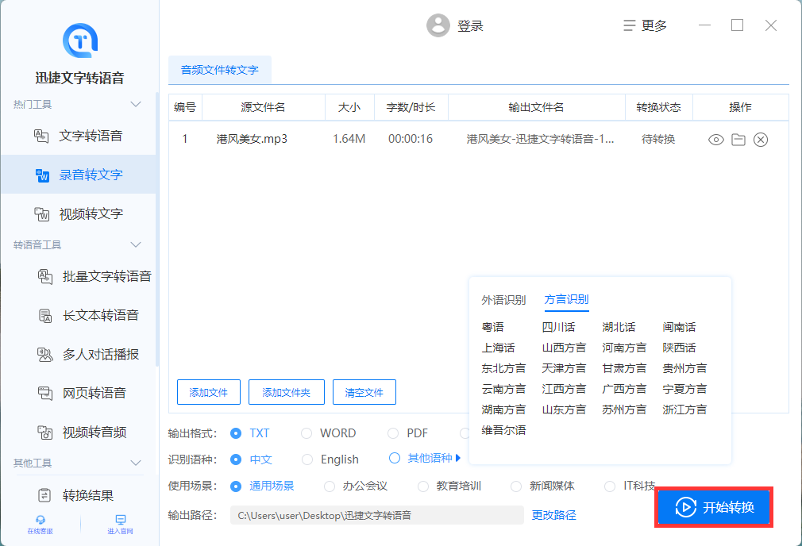The width and height of the screenshot is (802, 546).
Task: Open the 视频转文字 tool
Action: tap(82, 213)
